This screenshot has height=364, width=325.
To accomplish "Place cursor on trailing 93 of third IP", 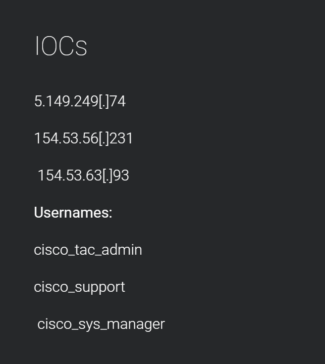I will (121, 176).
